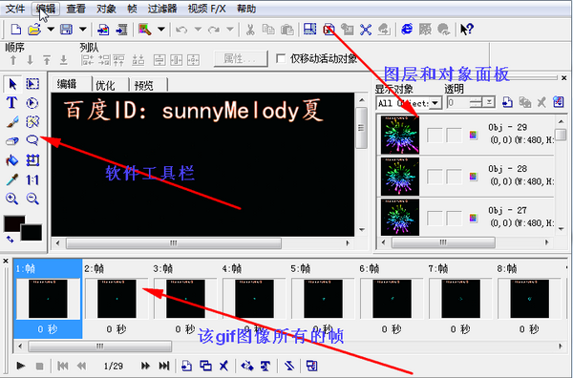Image resolution: width=573 pixels, height=378 pixels.
Task: Click the Add frame icon
Action: coord(187,366)
